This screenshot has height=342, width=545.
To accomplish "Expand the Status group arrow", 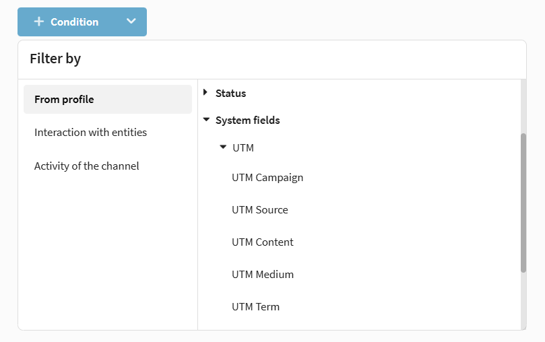I will tap(205, 93).
